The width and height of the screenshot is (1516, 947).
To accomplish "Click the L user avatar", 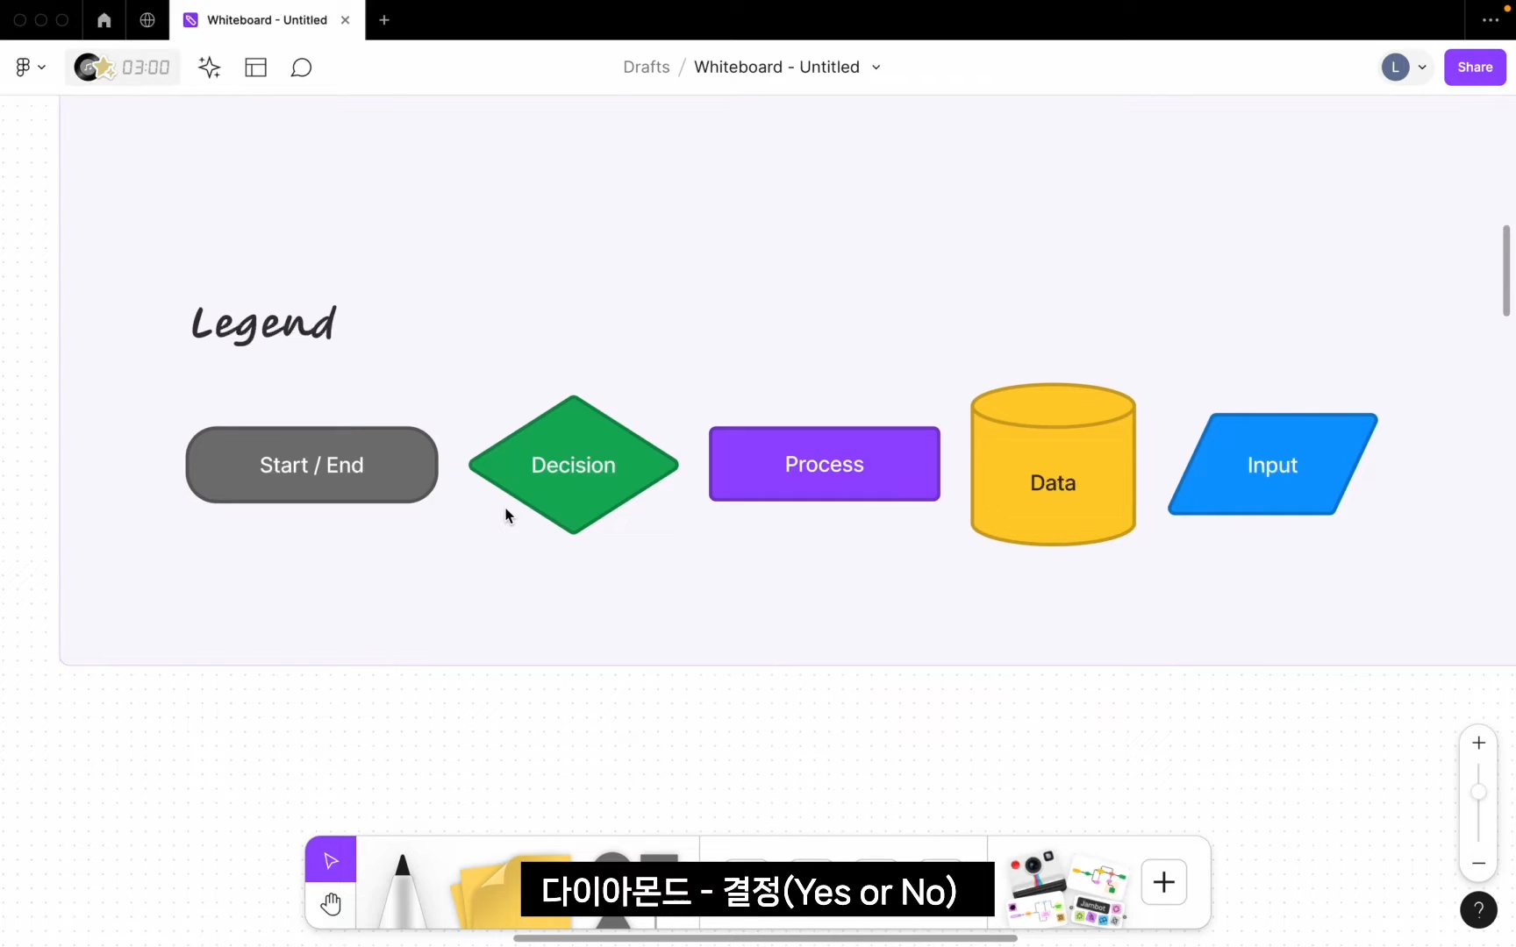I will coord(1395,68).
